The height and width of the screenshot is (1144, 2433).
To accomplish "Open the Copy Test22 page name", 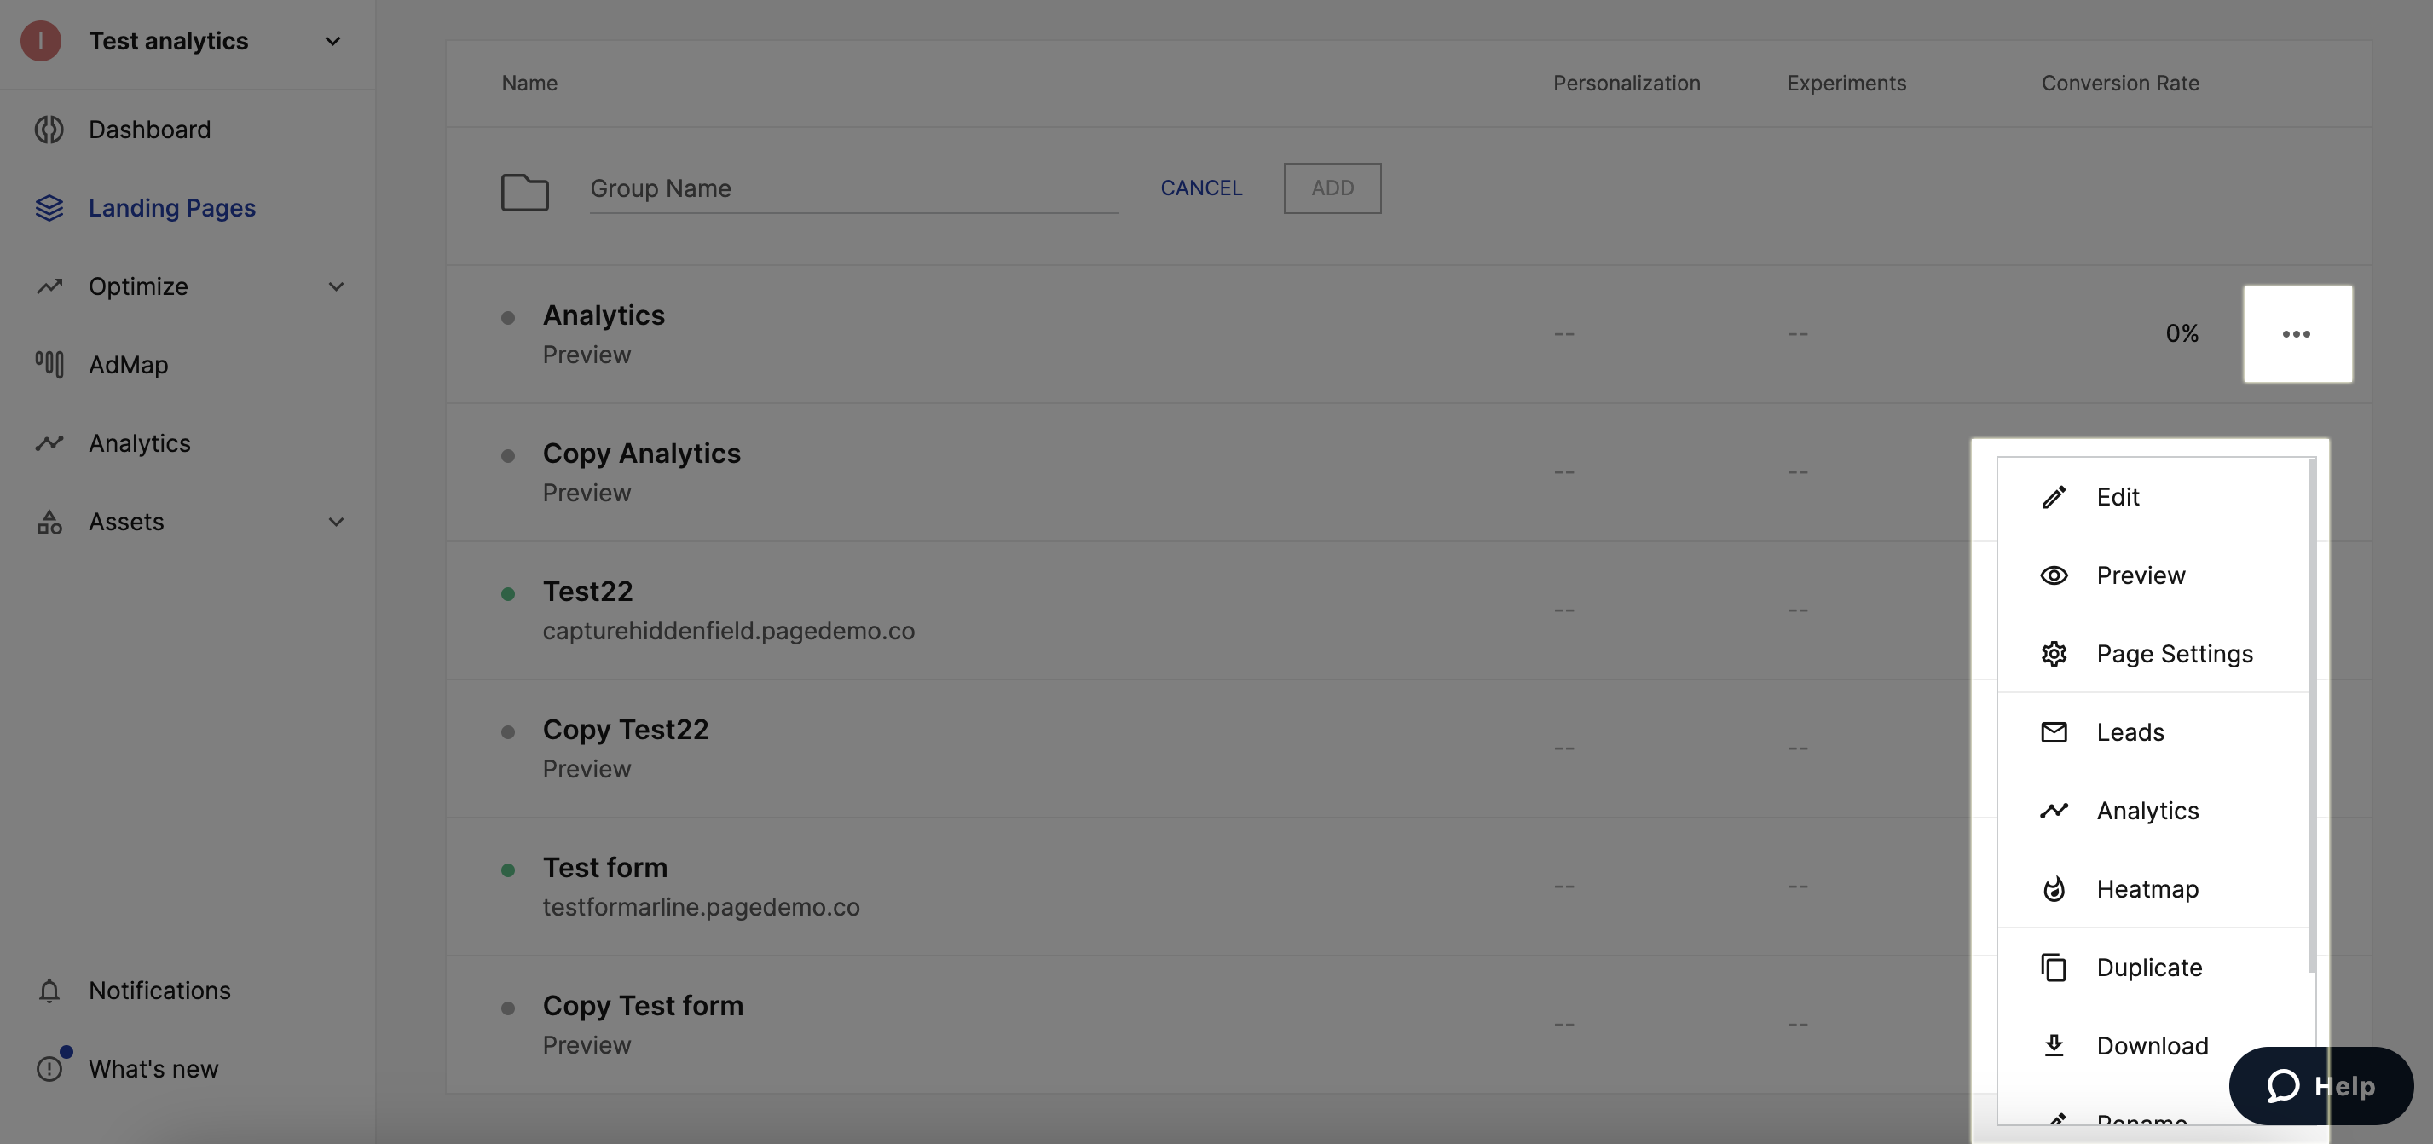I will point(625,730).
